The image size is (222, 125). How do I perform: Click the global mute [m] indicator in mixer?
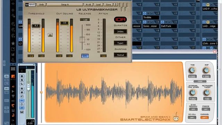tap(7, 76)
